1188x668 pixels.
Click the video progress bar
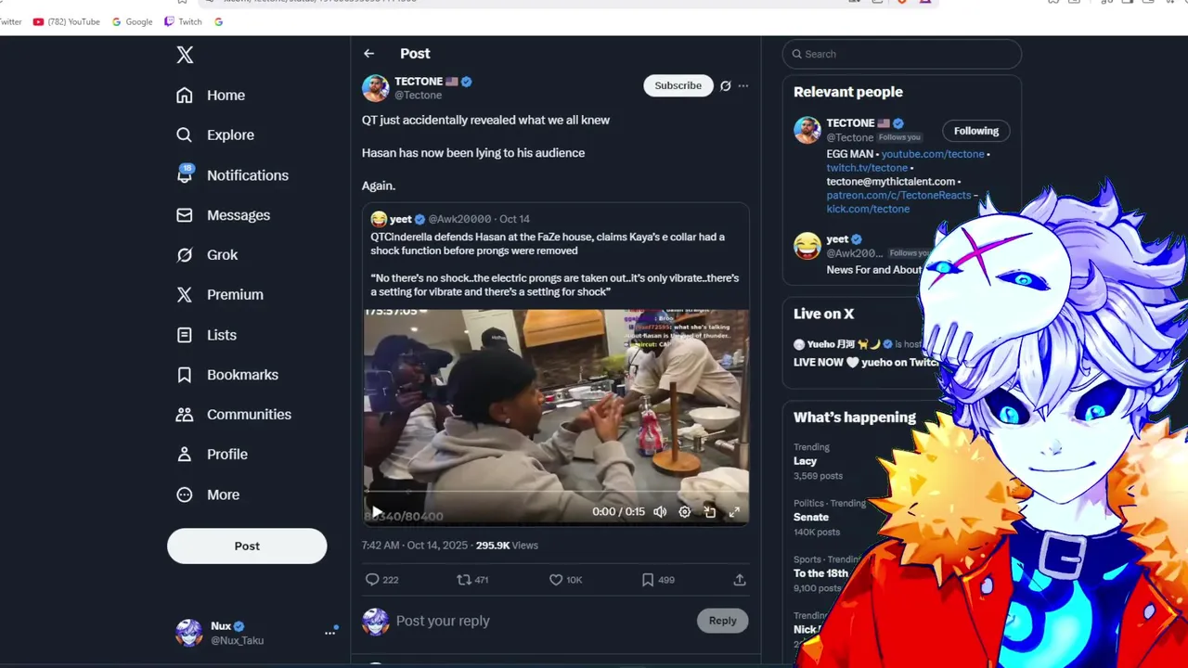[x=556, y=493]
